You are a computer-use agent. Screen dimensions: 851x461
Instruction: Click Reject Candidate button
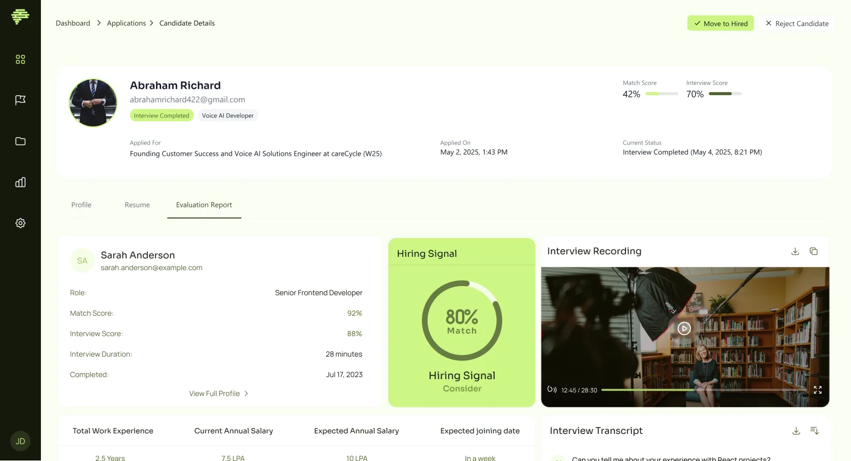(x=797, y=23)
